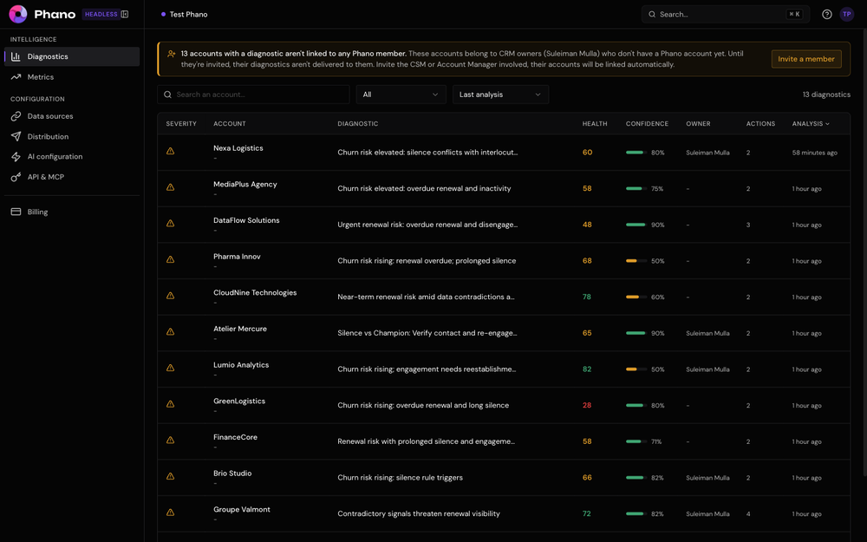Click the API & MCP key icon
The height and width of the screenshot is (542, 867).
tap(16, 177)
